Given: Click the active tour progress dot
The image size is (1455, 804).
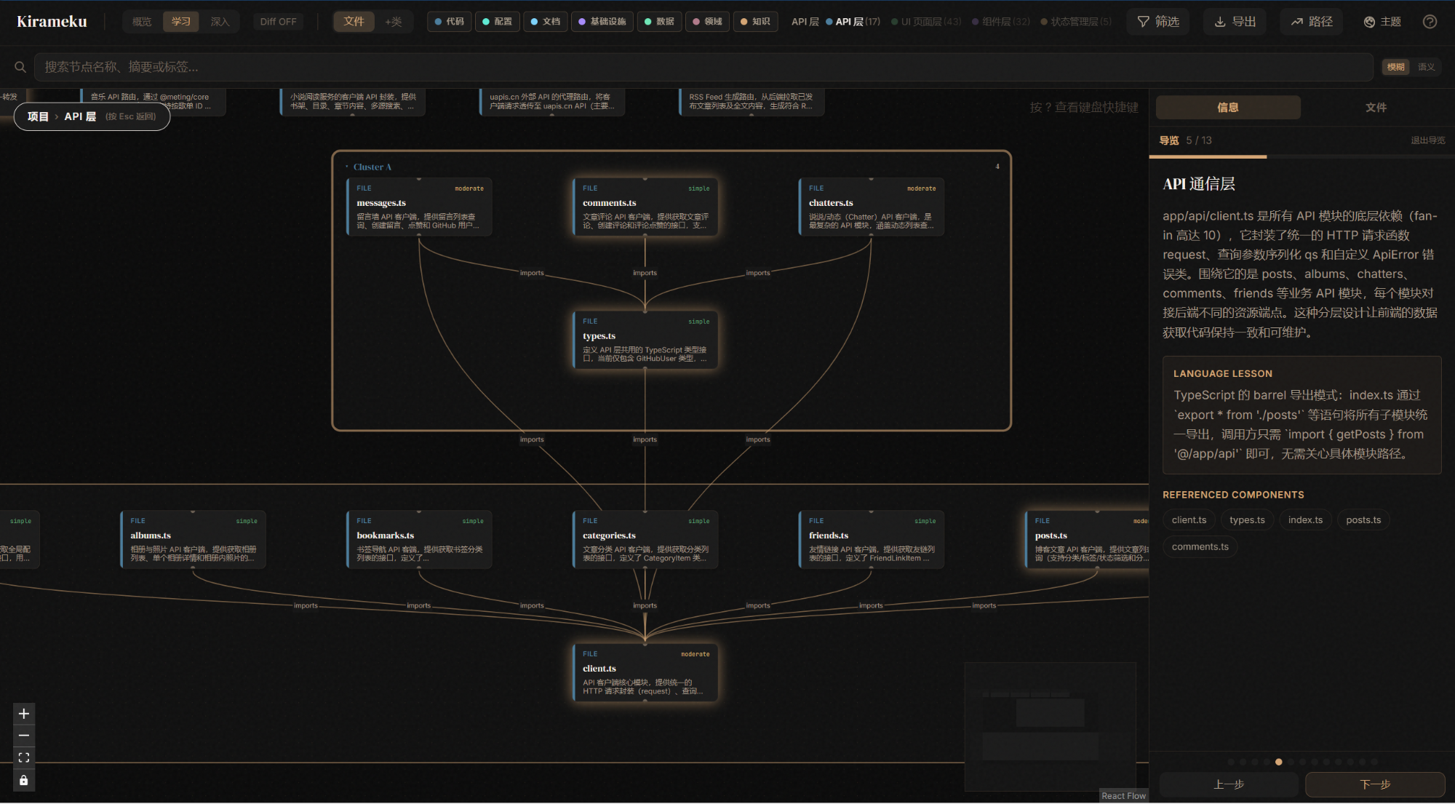Looking at the screenshot, I should pyautogui.click(x=1278, y=762).
